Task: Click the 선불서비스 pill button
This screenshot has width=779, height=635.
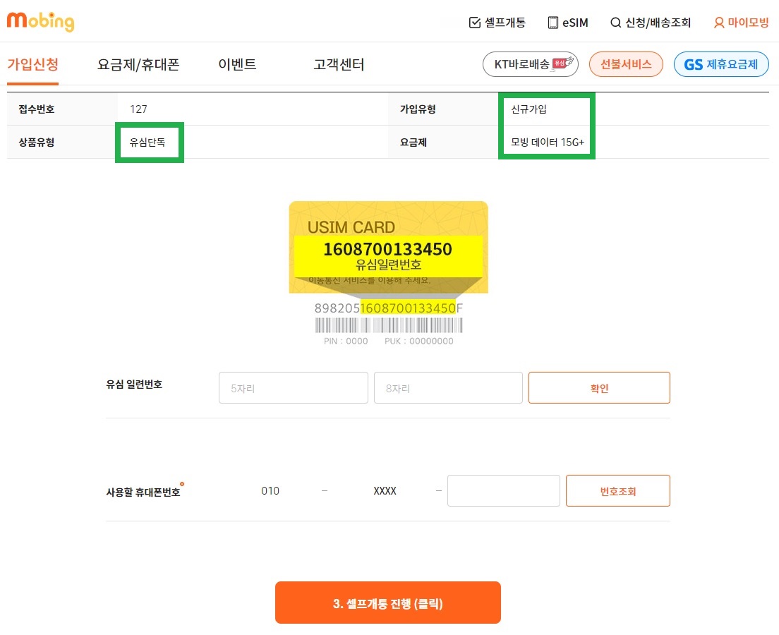Action: pos(625,64)
